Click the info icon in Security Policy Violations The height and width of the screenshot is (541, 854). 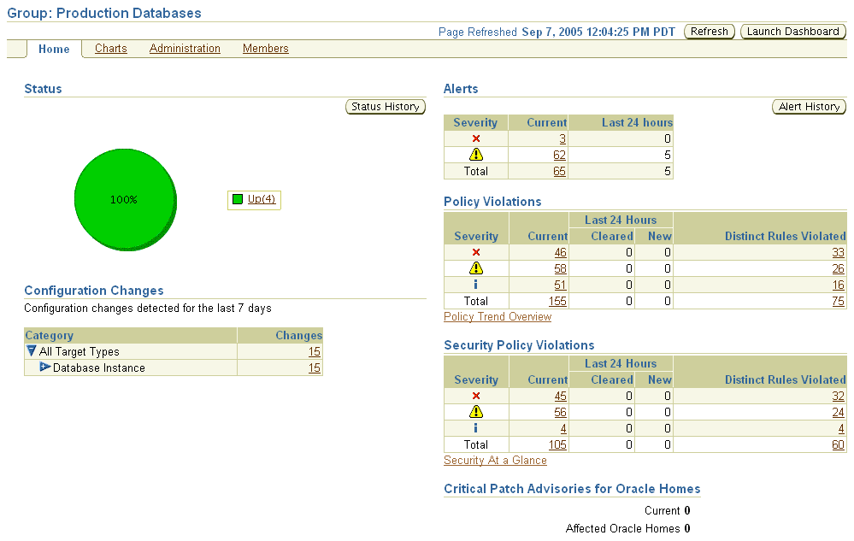[x=476, y=428]
